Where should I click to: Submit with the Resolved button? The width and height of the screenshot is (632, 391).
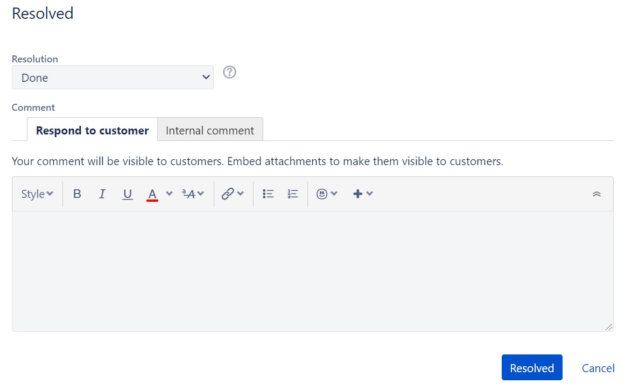pos(532,367)
